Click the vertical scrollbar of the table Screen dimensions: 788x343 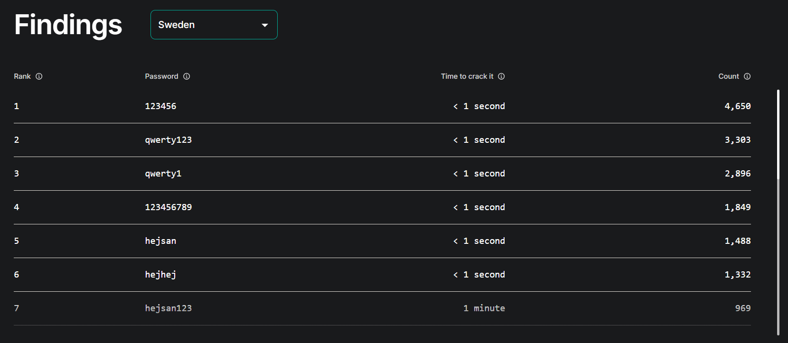tap(778, 212)
